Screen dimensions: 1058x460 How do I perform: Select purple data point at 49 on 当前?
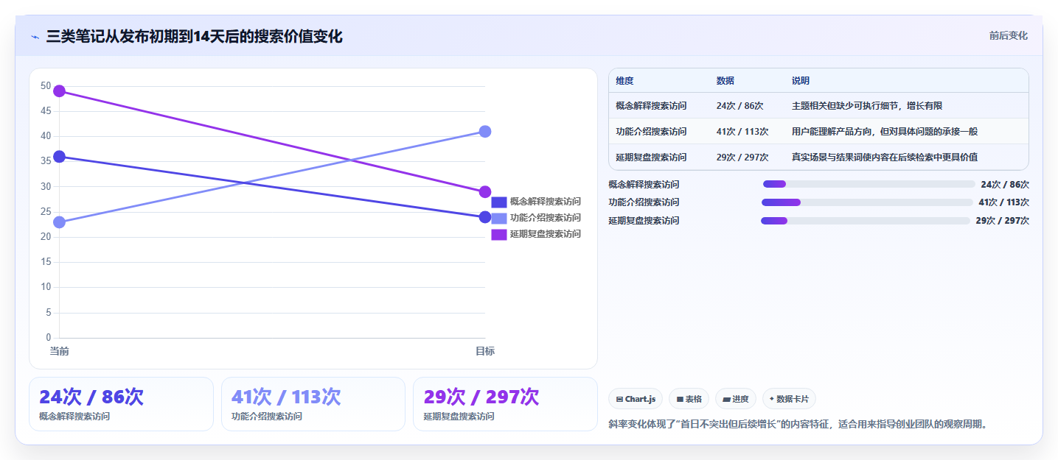tap(60, 91)
